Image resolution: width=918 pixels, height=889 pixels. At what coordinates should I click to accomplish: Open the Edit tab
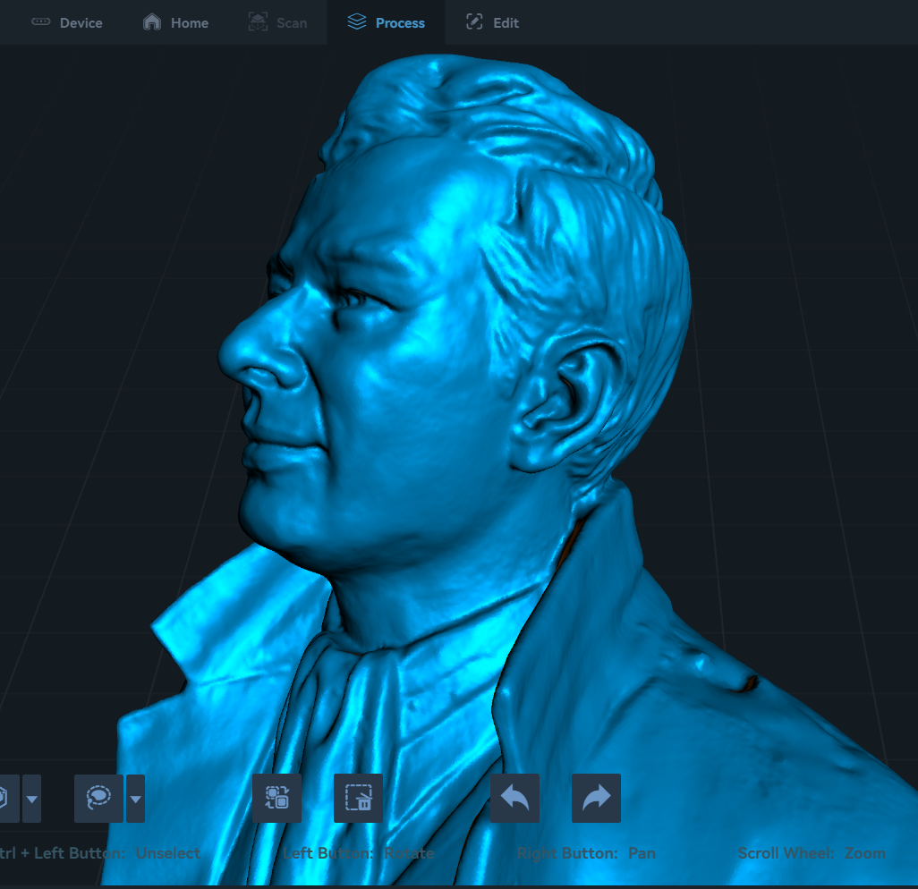(x=493, y=22)
